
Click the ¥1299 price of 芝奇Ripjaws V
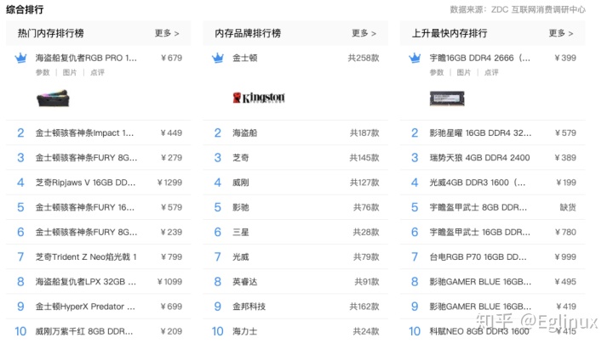tap(169, 183)
